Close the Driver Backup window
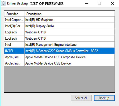The height and width of the screenshot is (106, 119). point(112,3)
